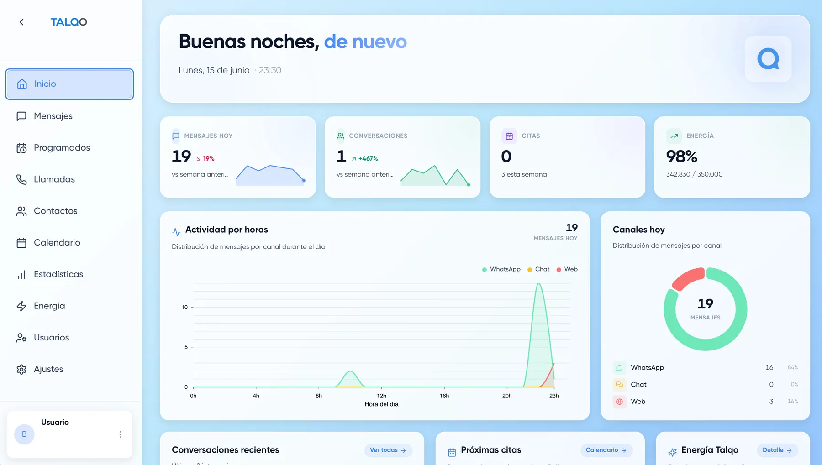
Task: Click the Chat channel icon in Canales hoy
Action: [620, 385]
